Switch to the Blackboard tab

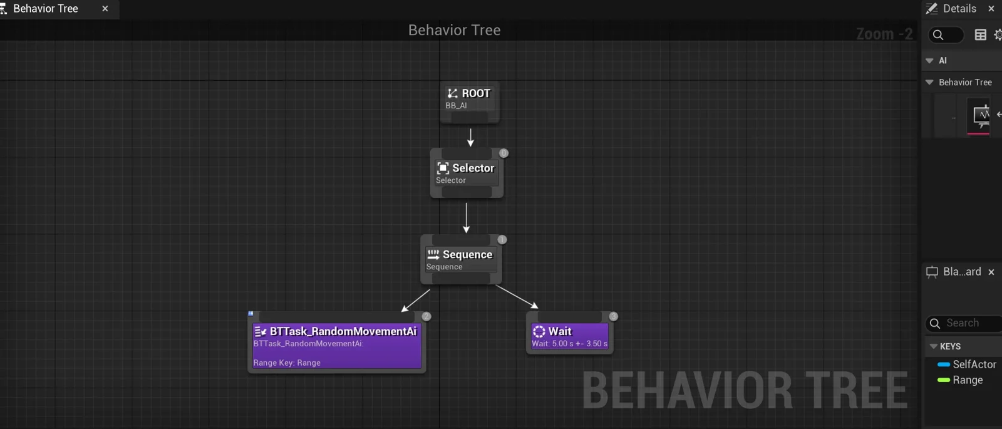(x=962, y=272)
